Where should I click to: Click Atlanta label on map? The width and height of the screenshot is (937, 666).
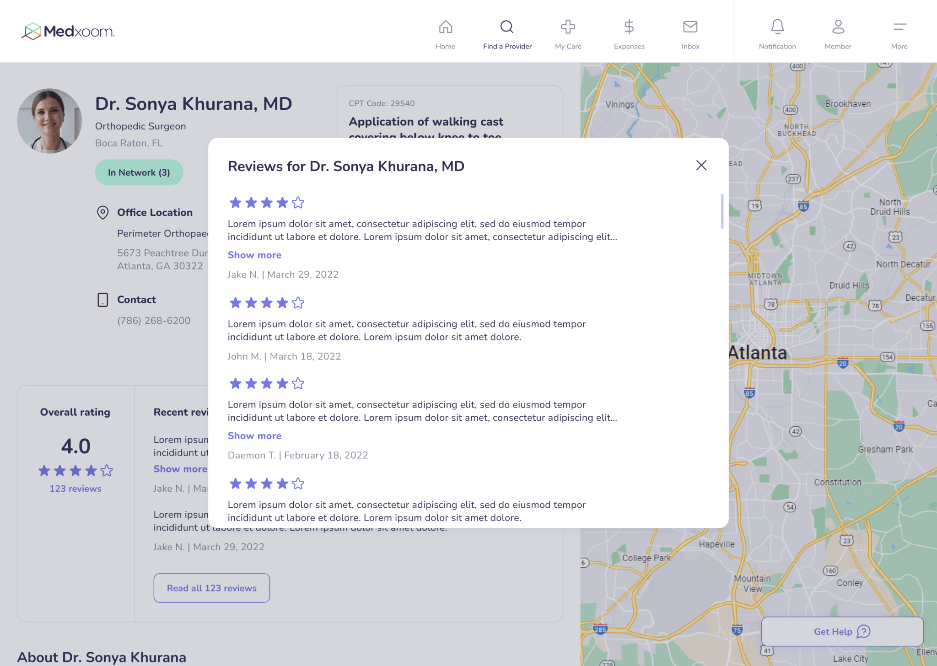[757, 353]
